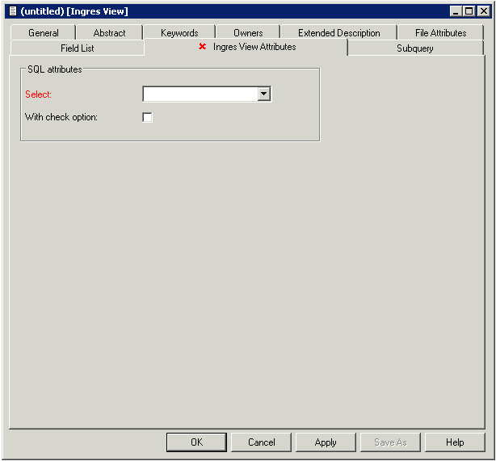This screenshot has height=461, width=496.
Task: Expand the Select dropdown arrow
Action: click(x=263, y=94)
